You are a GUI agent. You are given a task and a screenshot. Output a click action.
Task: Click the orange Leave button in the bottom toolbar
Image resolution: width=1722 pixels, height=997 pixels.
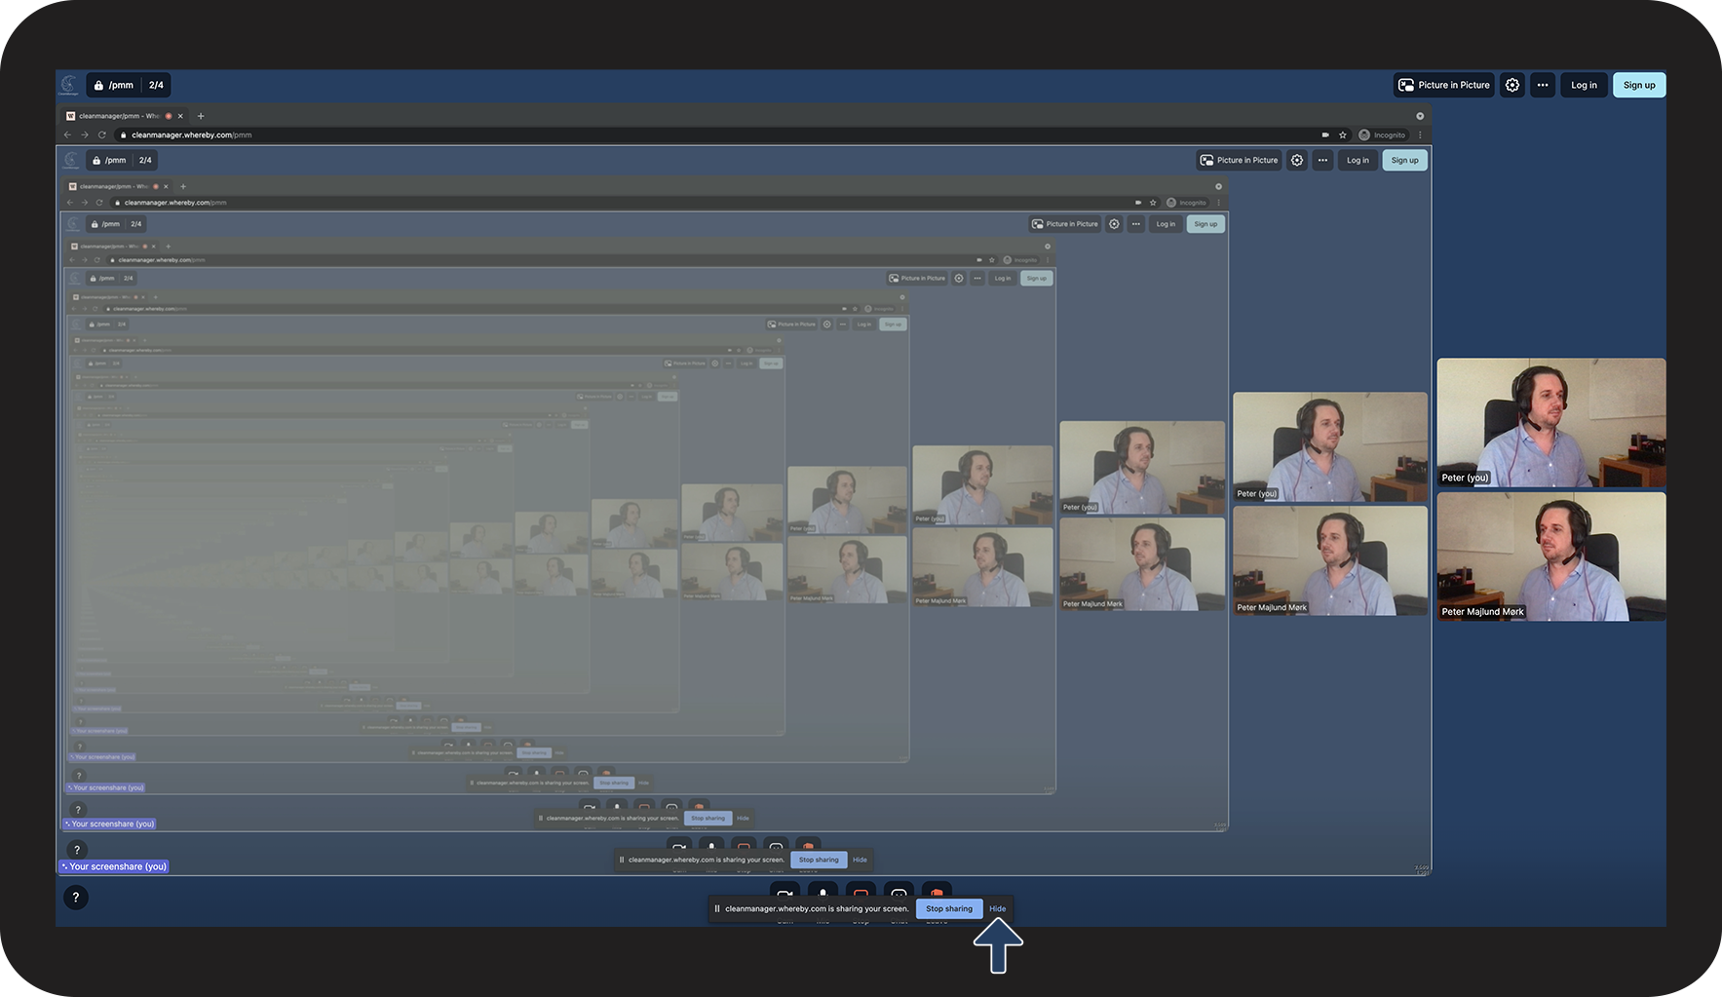pos(937,891)
